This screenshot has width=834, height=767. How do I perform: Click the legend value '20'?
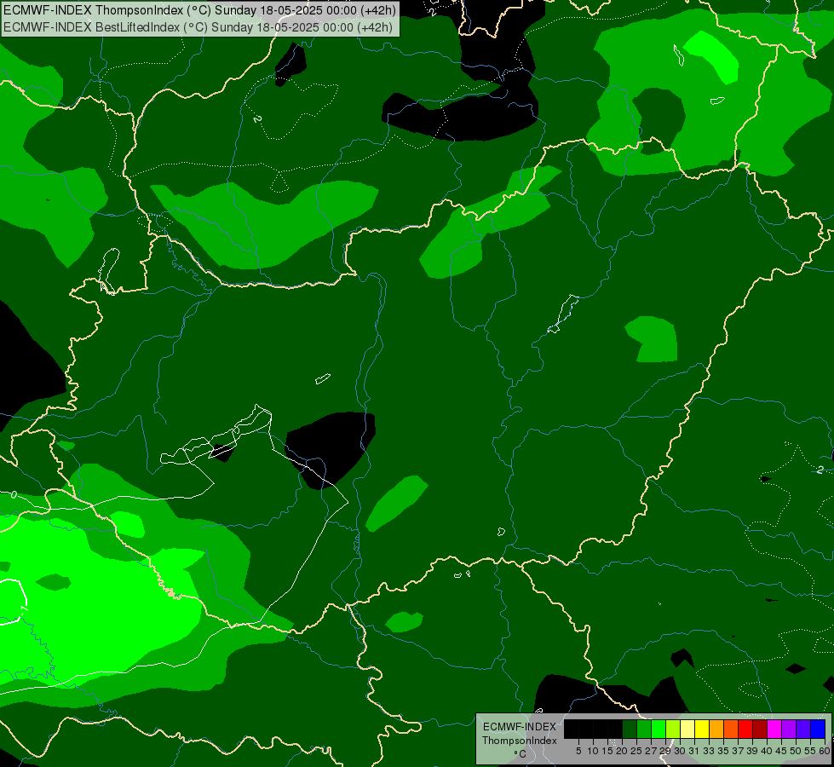tap(622, 751)
